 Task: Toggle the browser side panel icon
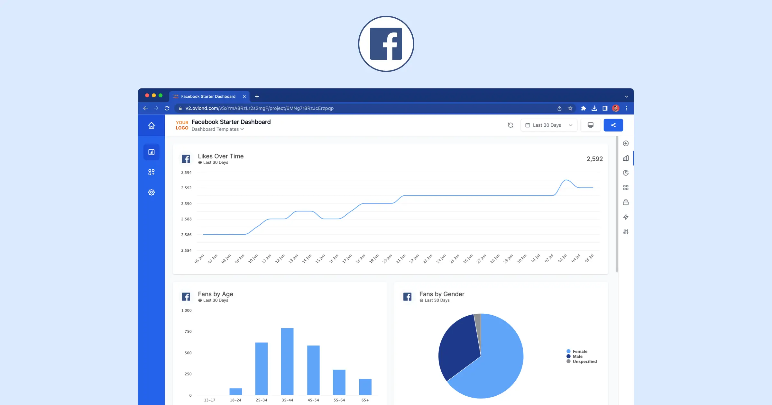pos(605,108)
